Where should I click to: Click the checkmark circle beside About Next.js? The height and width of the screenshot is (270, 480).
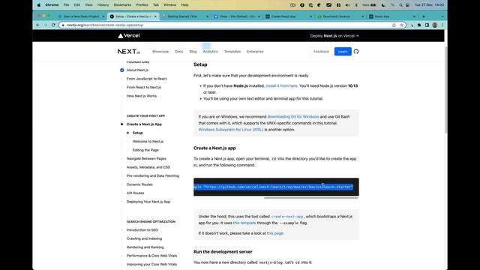click(121, 70)
